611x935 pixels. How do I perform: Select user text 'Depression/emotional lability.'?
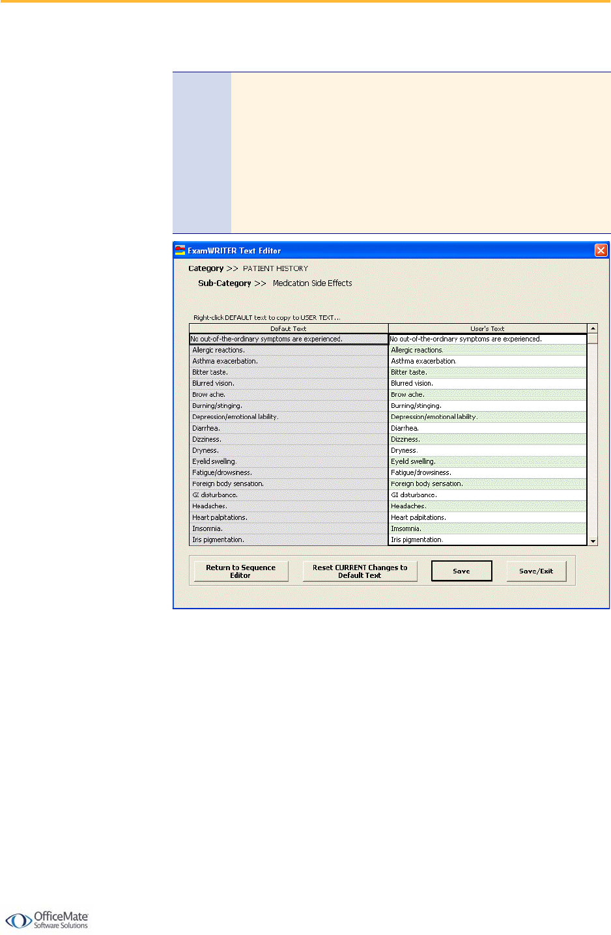pos(487,416)
